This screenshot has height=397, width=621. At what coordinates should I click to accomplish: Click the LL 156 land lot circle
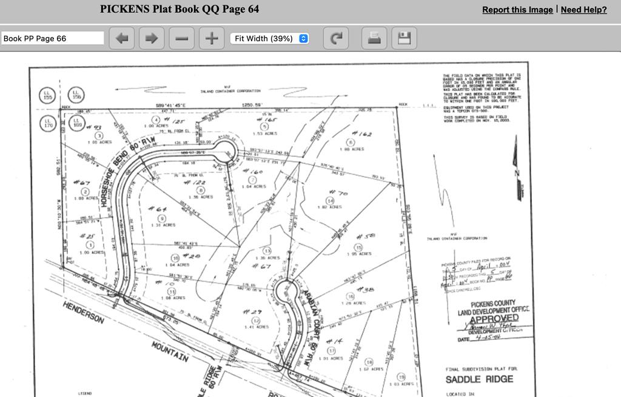click(x=76, y=95)
